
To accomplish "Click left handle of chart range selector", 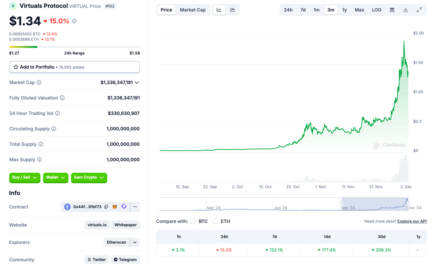I will tap(342, 204).
